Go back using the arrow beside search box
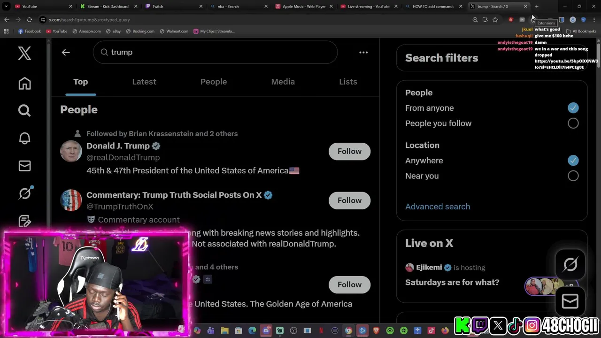Viewport: 601px width, 338px height. tap(66, 52)
